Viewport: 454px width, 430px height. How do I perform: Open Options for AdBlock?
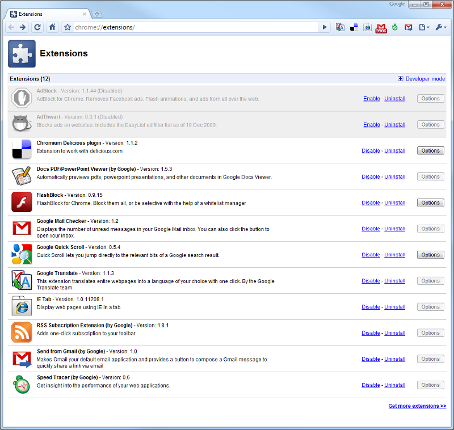tap(431, 99)
